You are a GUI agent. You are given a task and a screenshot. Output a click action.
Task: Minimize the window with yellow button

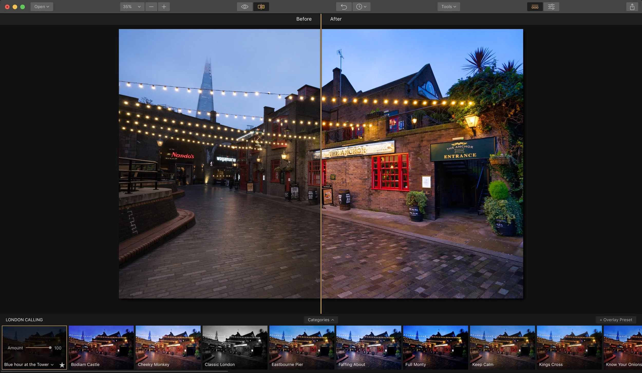pos(15,7)
